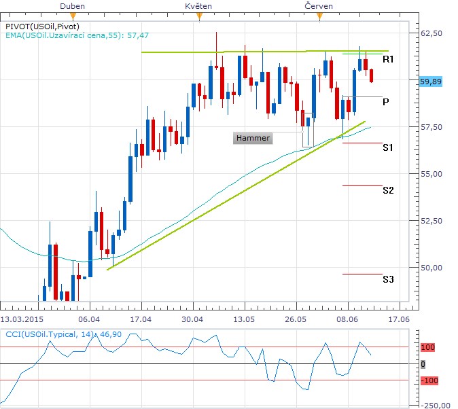This screenshot has width=458, height=409.
Task: Click the 08.06 date axis label
Action: 347,319
